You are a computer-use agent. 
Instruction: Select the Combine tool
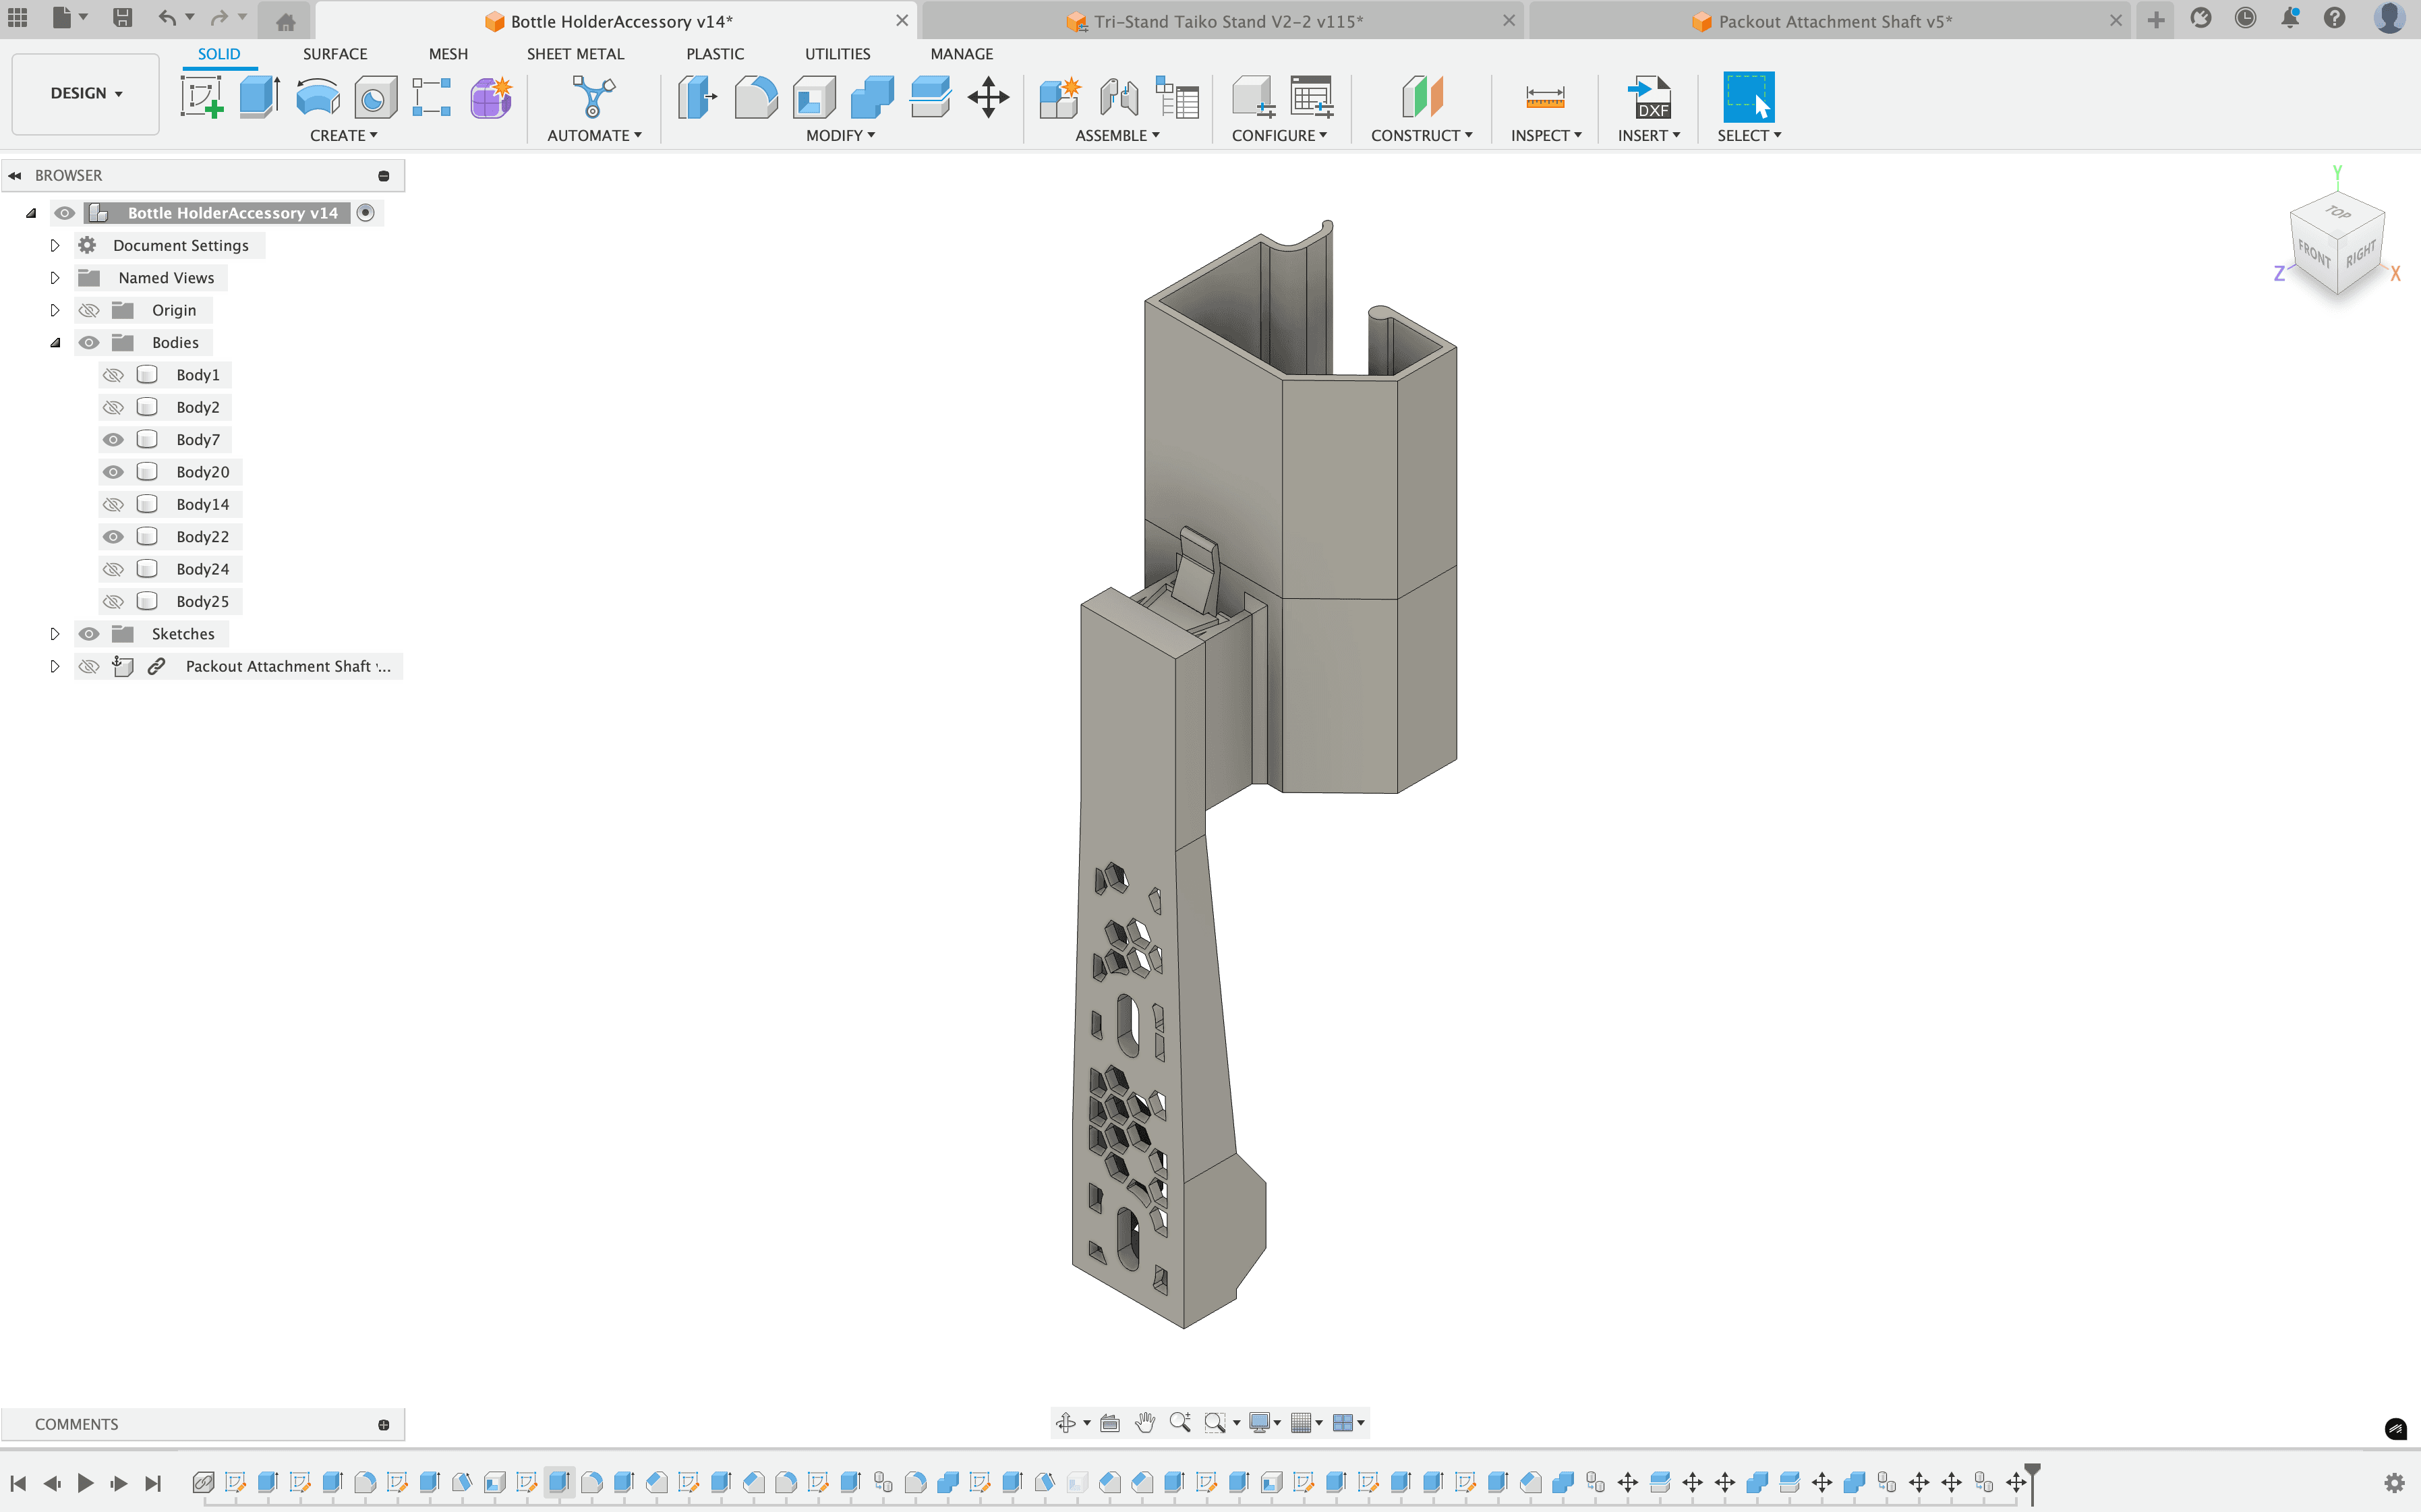pos(872,97)
